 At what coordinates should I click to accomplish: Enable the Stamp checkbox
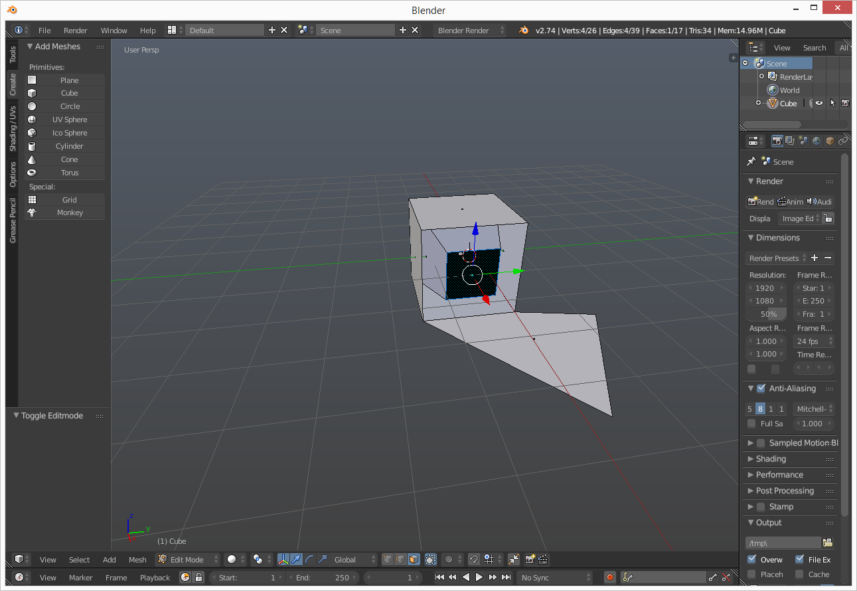761,507
